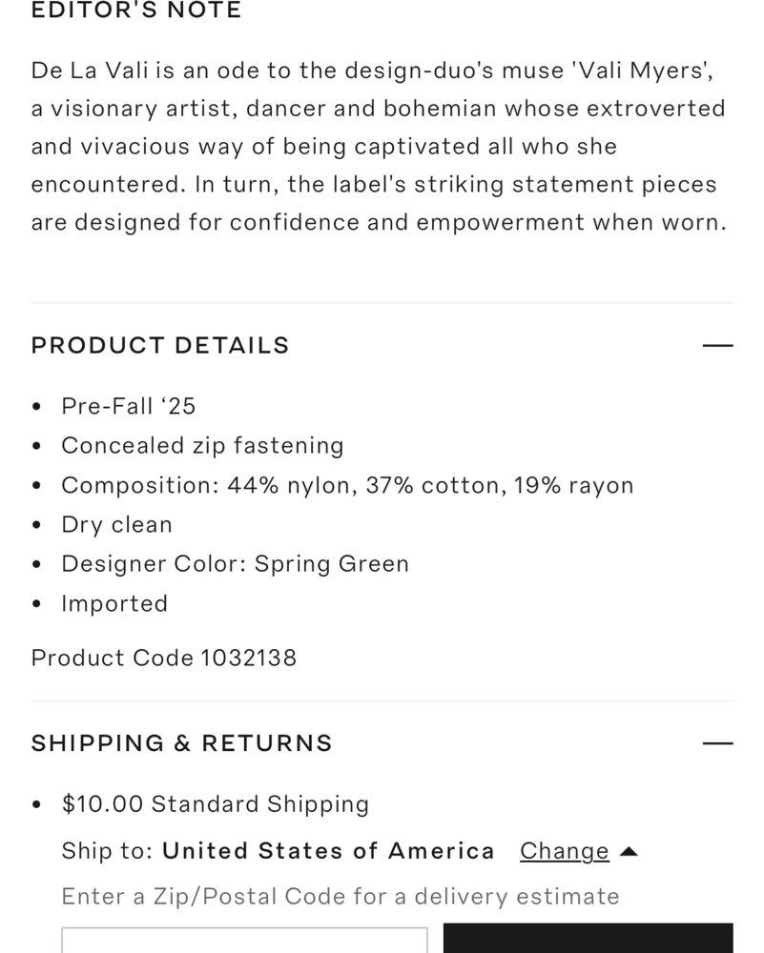Image resolution: width=764 pixels, height=953 pixels.
Task: Collapse Shipping & Returns with the minus icon
Action: [x=717, y=743]
